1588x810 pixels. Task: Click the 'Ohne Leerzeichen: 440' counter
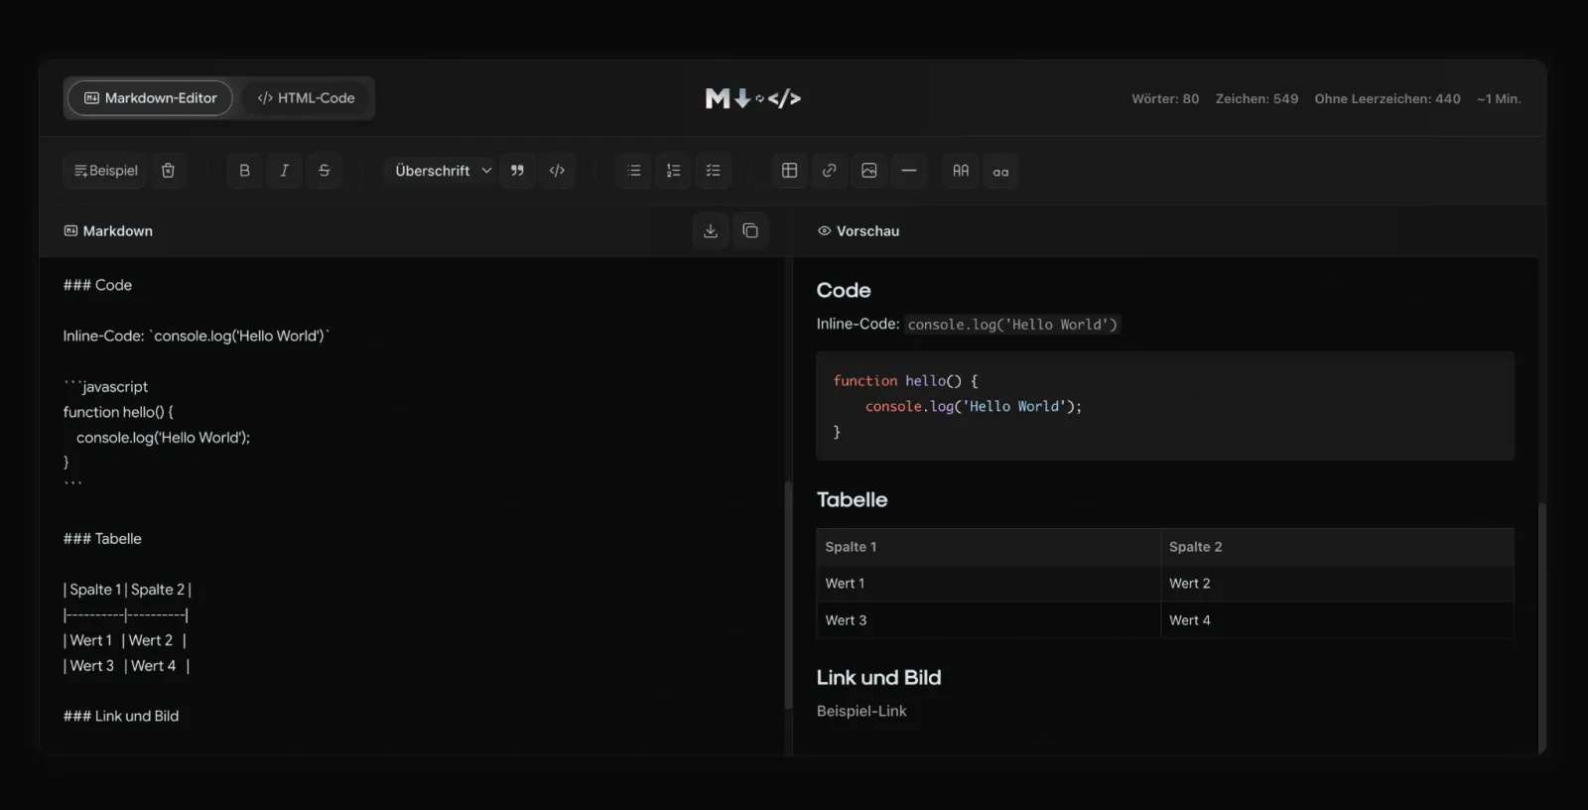[1388, 98]
